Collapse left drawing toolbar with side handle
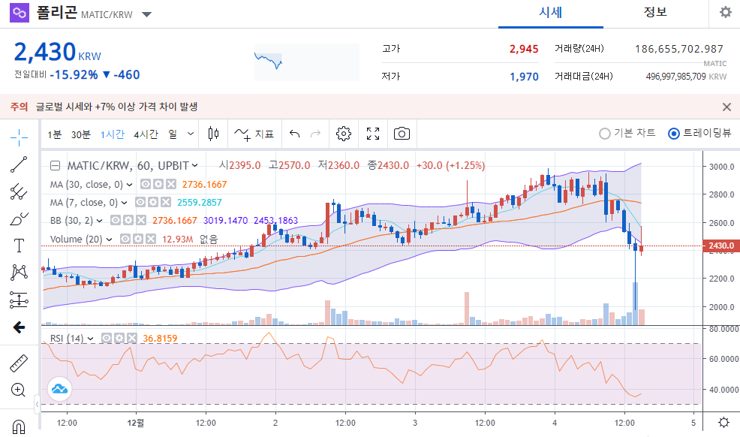740x437 pixels. point(37,404)
